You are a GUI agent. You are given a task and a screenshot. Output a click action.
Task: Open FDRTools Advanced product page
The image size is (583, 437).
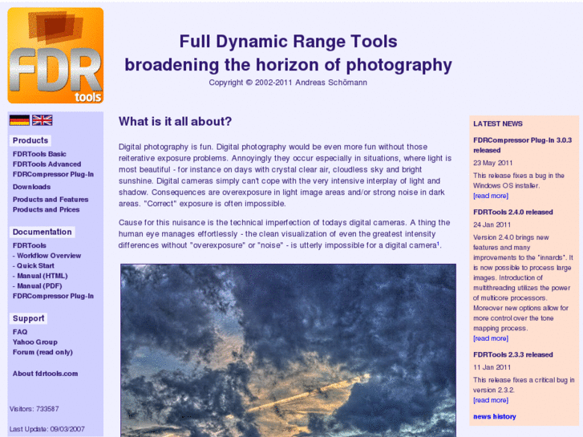tap(47, 164)
